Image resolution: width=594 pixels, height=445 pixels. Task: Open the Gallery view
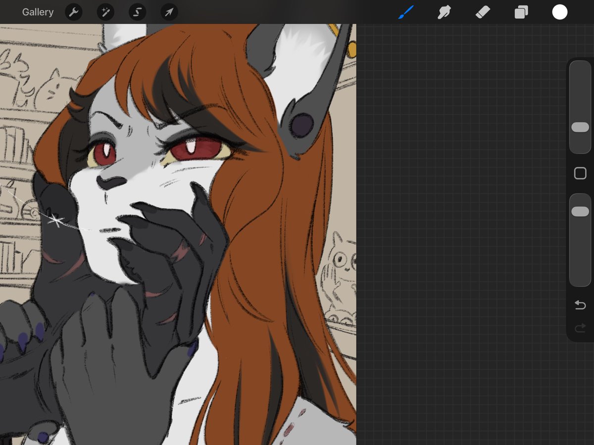pos(38,12)
